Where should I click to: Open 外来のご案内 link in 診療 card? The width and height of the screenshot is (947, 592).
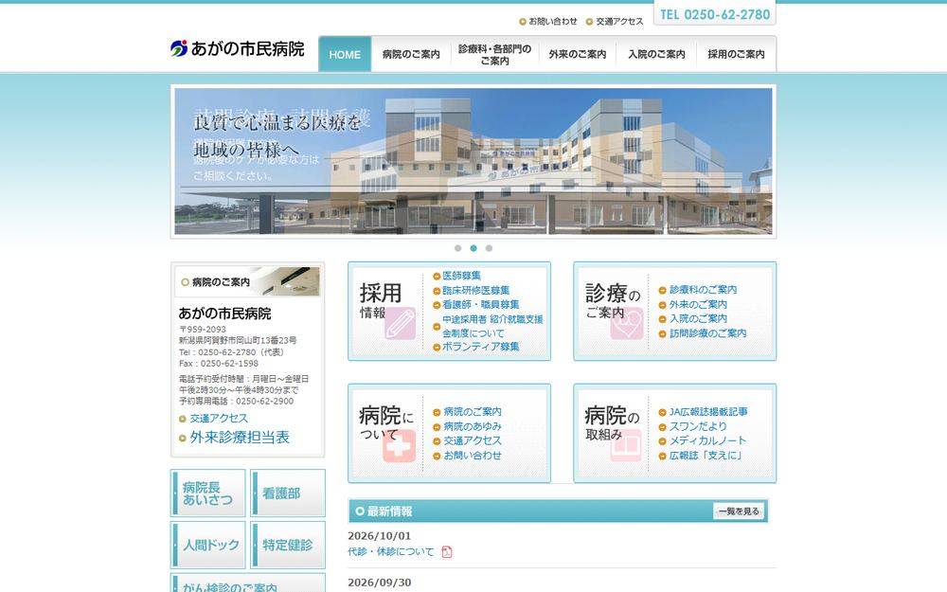coord(698,305)
